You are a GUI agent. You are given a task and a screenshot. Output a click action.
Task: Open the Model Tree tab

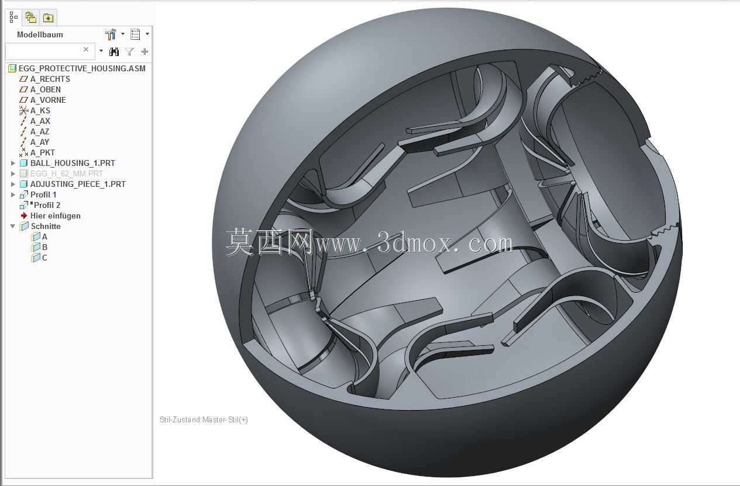click(14, 18)
